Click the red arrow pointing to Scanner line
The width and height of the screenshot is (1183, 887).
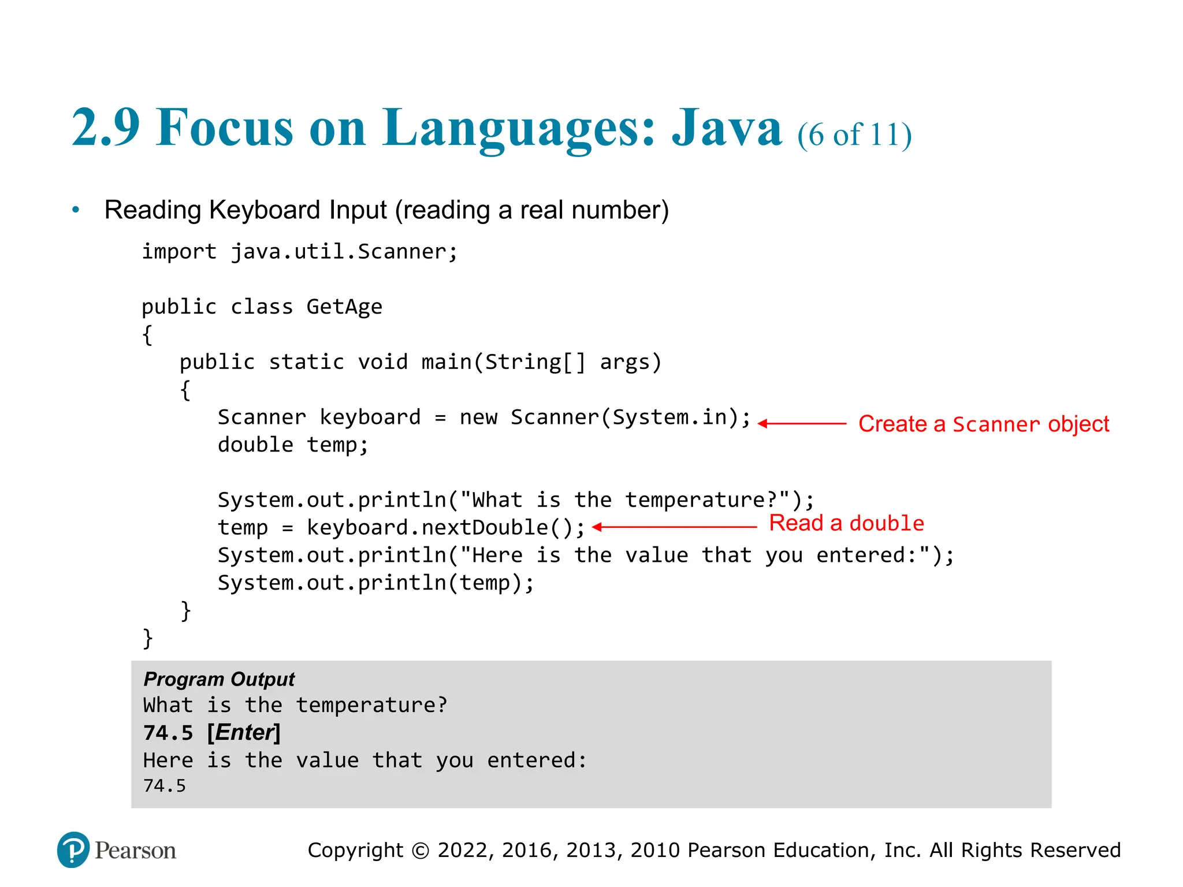tap(802, 424)
